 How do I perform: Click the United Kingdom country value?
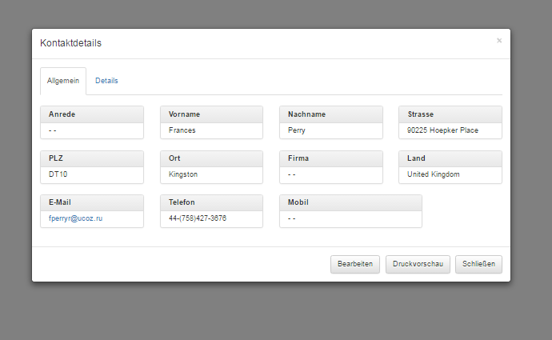click(x=434, y=174)
